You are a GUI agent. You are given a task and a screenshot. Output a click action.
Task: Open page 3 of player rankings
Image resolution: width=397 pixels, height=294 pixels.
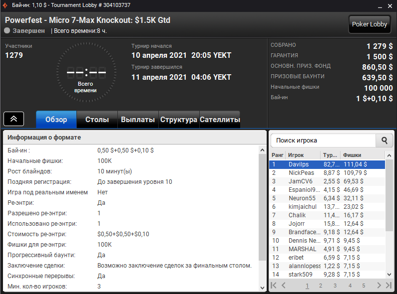tap(335, 286)
